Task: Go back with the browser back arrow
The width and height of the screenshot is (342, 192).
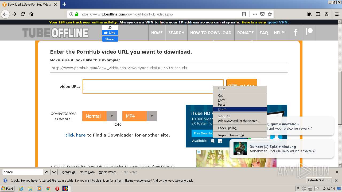Action: (5, 14)
